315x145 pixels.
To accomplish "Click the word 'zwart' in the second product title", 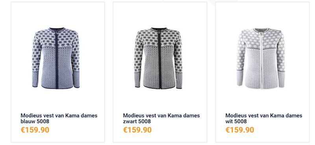I will (130, 121).
